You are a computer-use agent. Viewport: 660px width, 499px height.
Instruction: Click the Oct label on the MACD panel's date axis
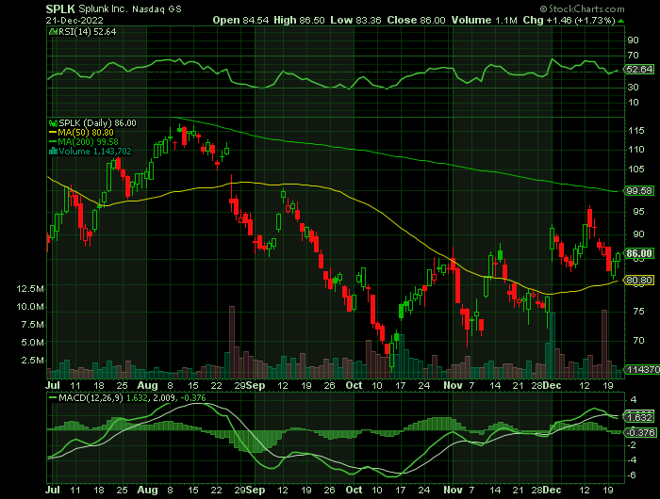tap(354, 491)
